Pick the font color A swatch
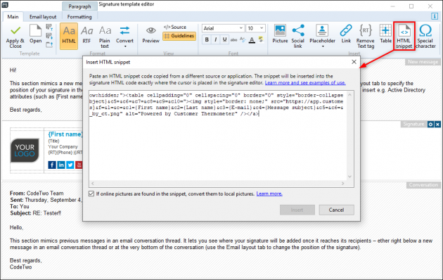This screenshot has height=280, width=443. tap(252, 40)
